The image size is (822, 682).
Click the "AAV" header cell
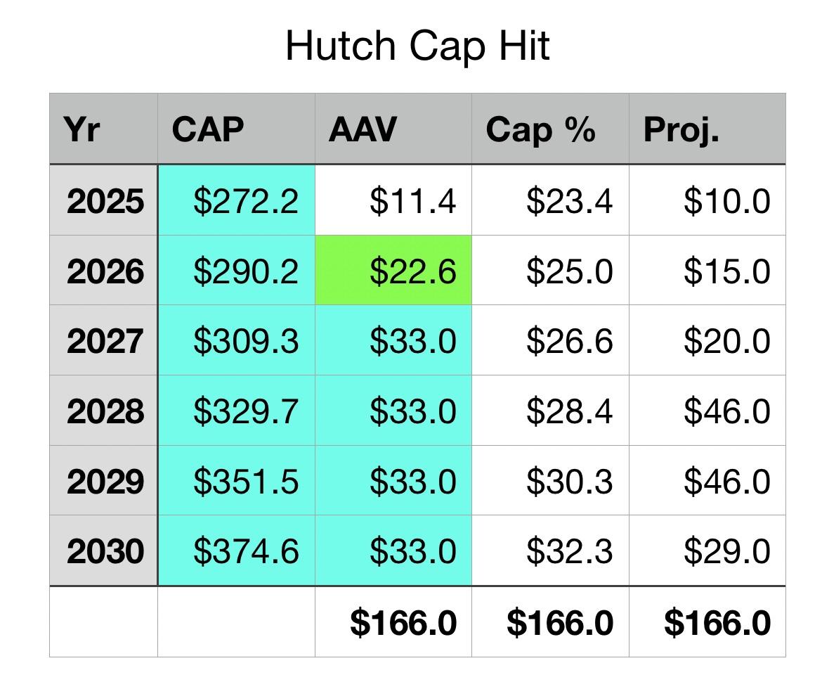393,129
